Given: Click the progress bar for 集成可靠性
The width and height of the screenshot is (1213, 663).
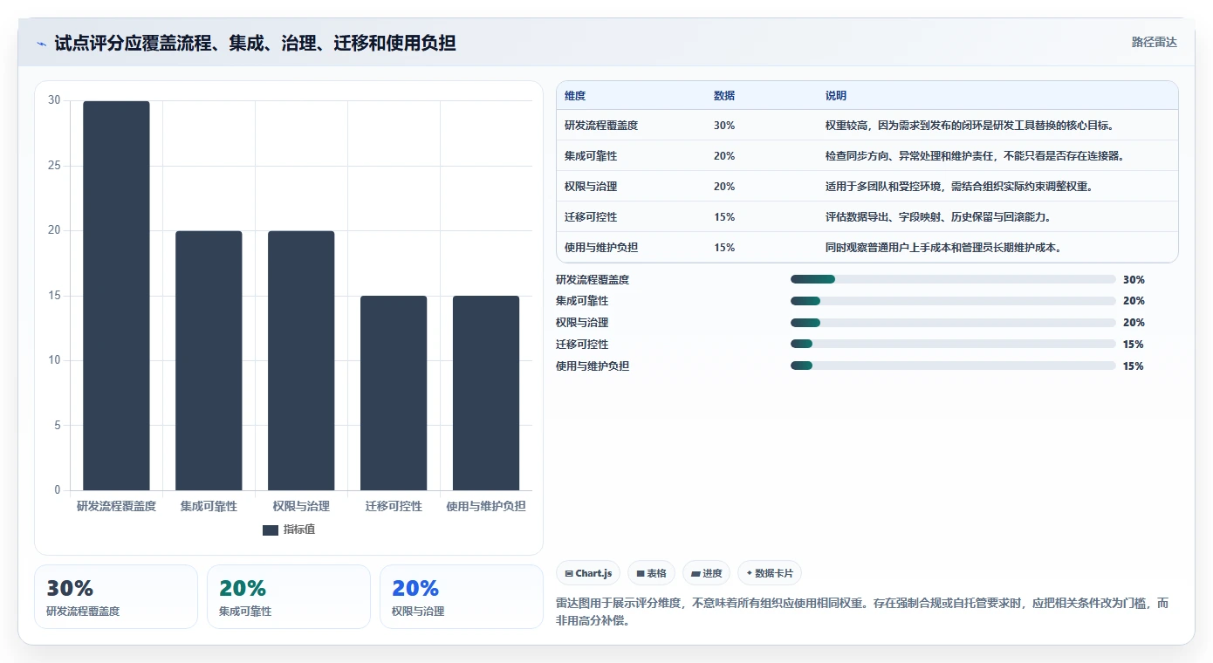Looking at the screenshot, I should click(953, 301).
